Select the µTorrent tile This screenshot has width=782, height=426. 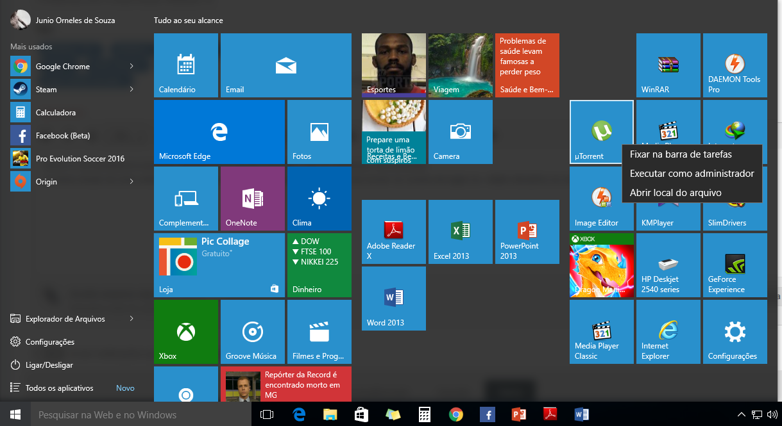(x=602, y=131)
